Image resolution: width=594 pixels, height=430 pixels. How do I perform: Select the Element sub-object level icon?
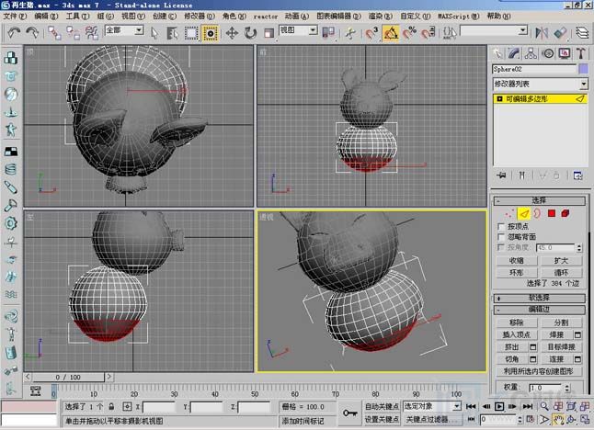coord(565,214)
